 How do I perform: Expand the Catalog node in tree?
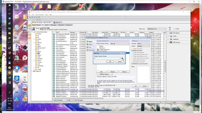coord(32,71)
